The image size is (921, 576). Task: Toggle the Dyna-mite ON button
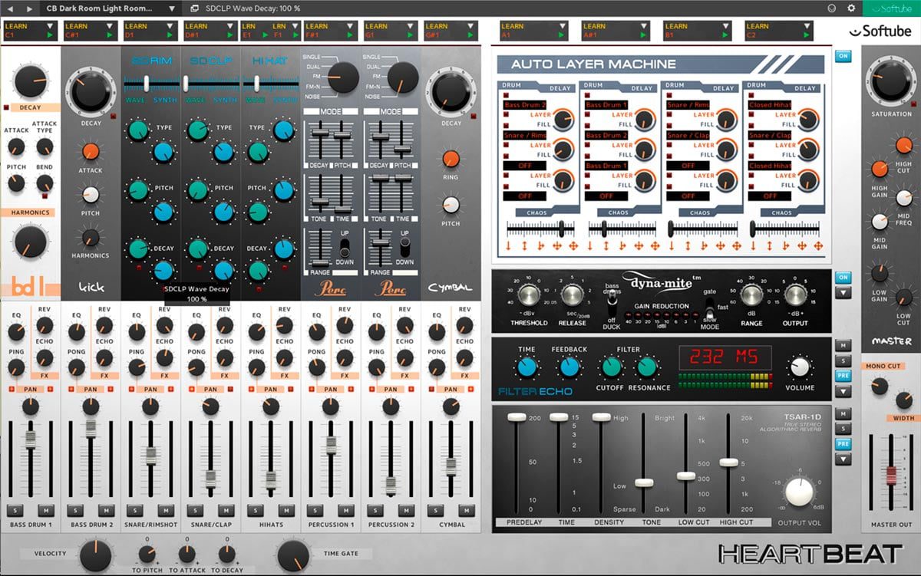click(843, 278)
